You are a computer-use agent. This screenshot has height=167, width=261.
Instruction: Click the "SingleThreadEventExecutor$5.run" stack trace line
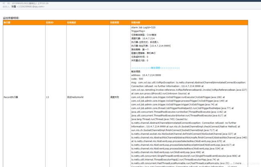pyautogui.click(x=186, y=156)
